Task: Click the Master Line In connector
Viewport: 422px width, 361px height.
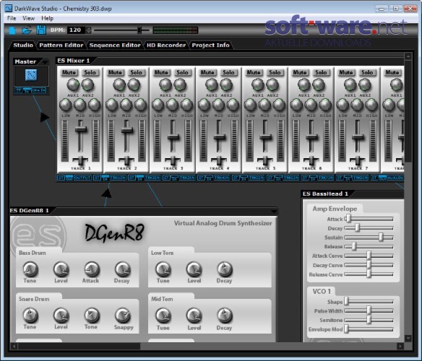Action: point(39,90)
